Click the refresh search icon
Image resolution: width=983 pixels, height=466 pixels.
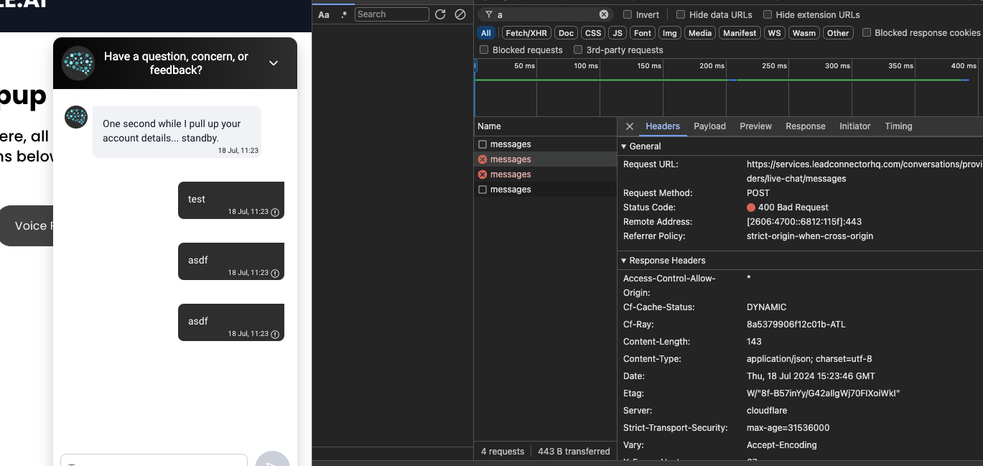point(440,14)
